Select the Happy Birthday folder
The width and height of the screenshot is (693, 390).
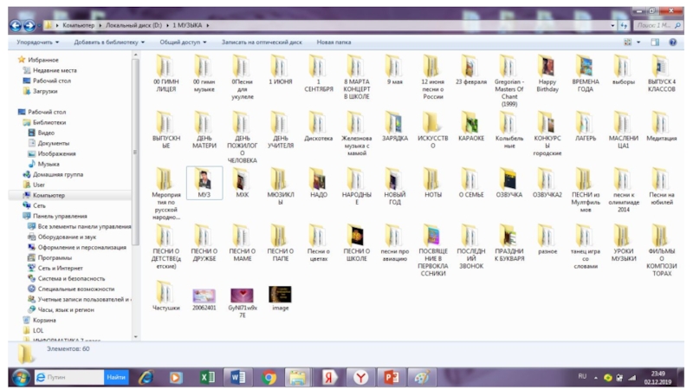click(547, 74)
